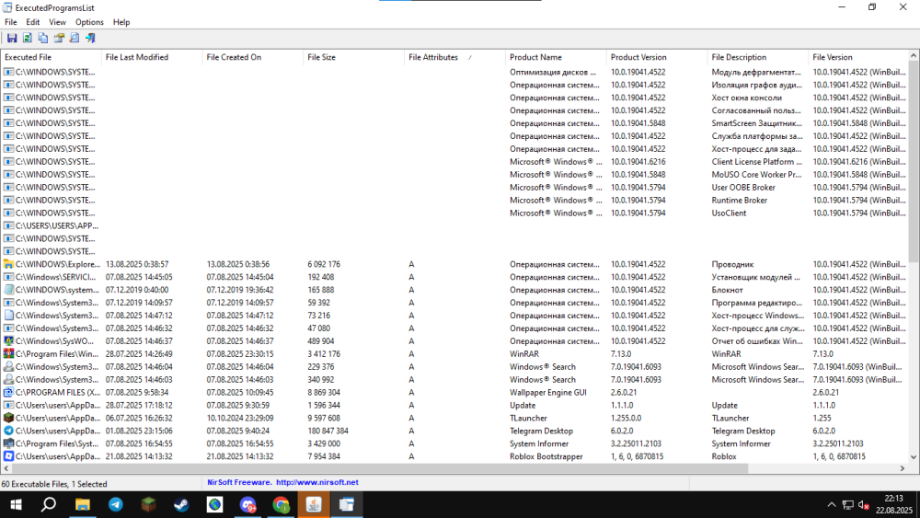Click the vertical scrollbar up arrow
This screenshot has height=518, width=920.
[x=914, y=56]
